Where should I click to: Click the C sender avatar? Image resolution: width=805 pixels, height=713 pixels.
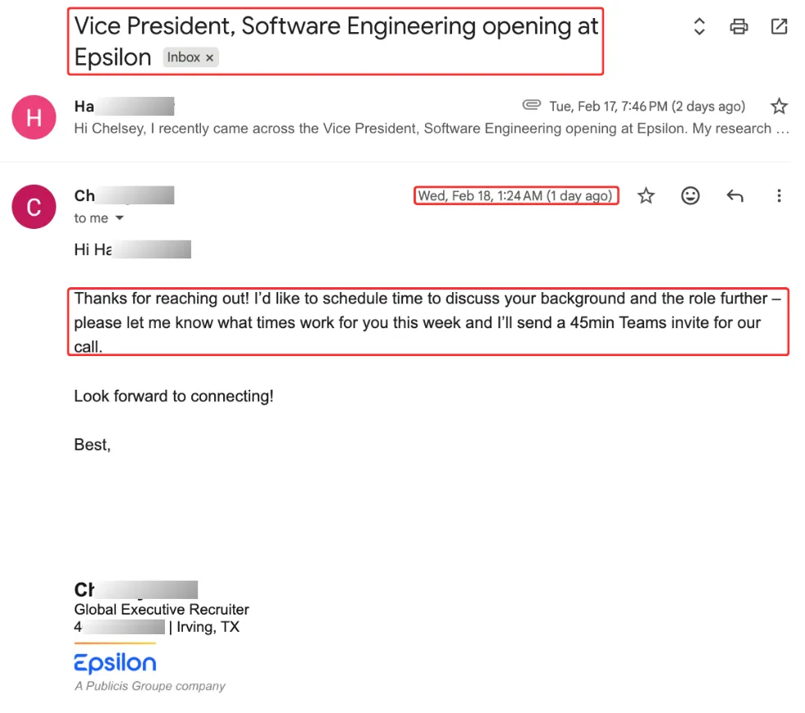point(34,207)
